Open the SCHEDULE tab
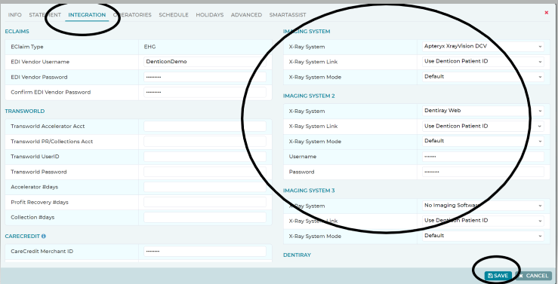 click(174, 15)
